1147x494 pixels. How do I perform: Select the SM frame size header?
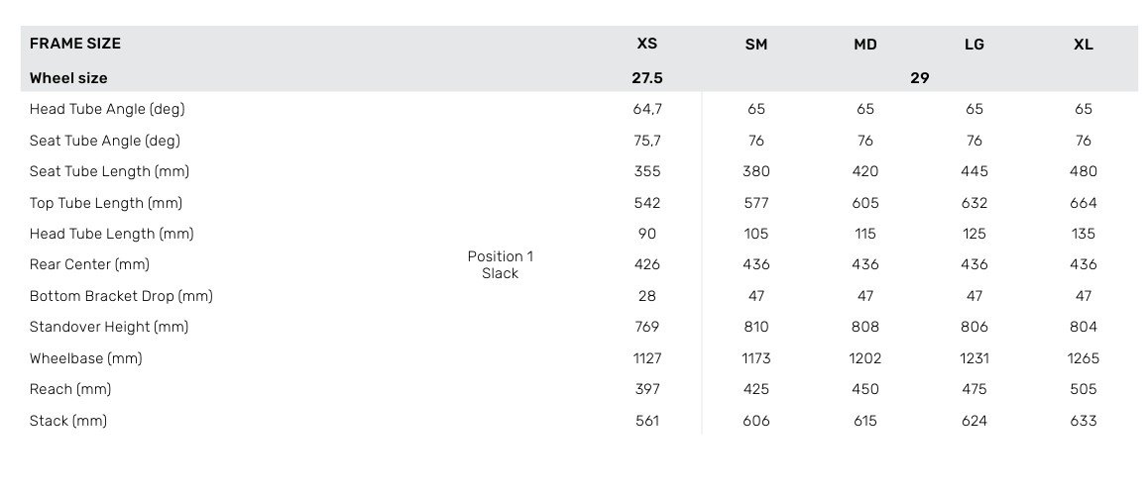pos(756,45)
